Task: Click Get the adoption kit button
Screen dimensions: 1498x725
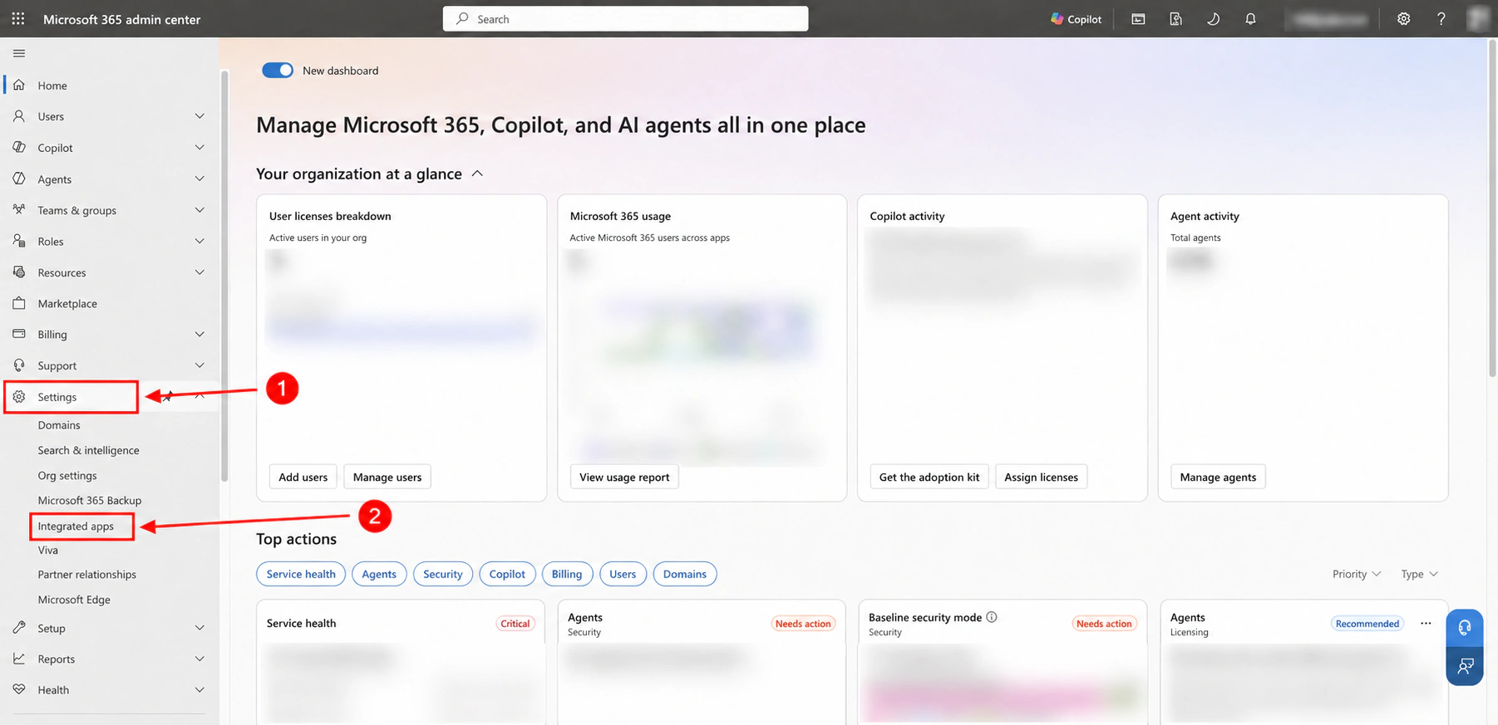Action: pyautogui.click(x=929, y=477)
